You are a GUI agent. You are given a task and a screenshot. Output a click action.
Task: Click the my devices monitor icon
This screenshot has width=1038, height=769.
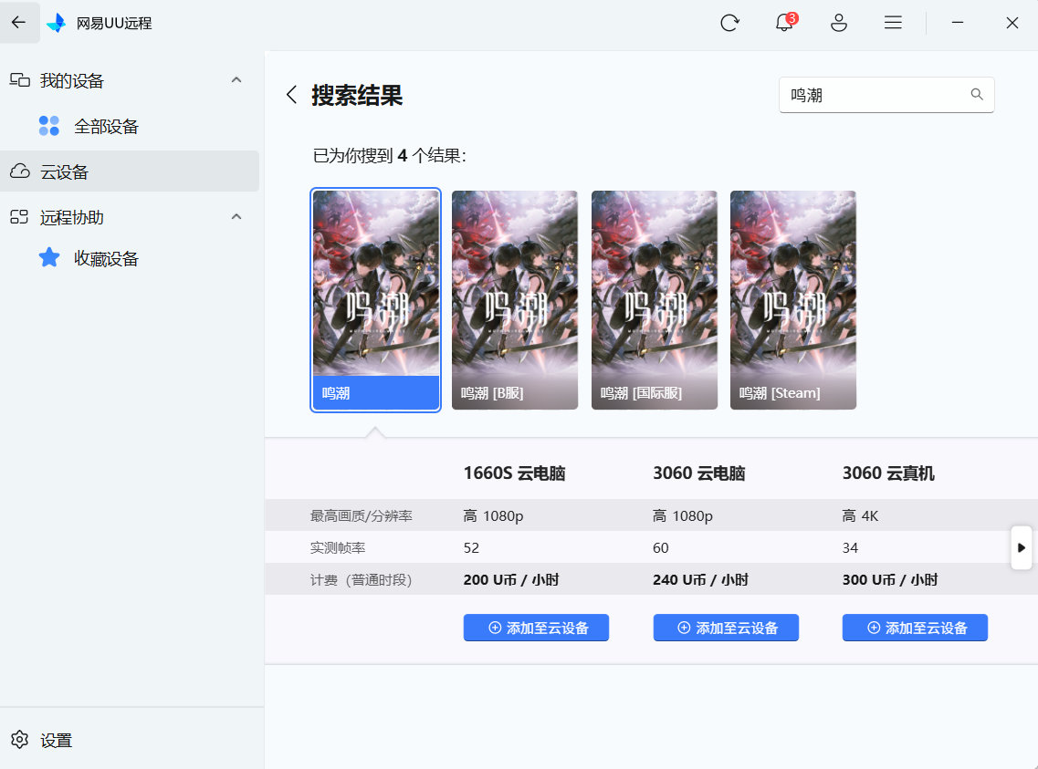20,80
